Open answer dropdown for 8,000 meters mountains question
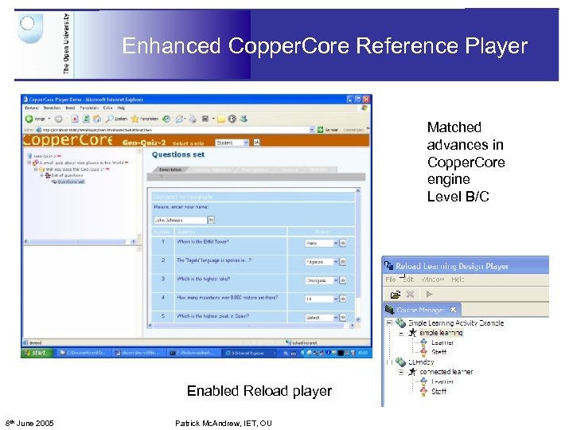 coord(336,299)
